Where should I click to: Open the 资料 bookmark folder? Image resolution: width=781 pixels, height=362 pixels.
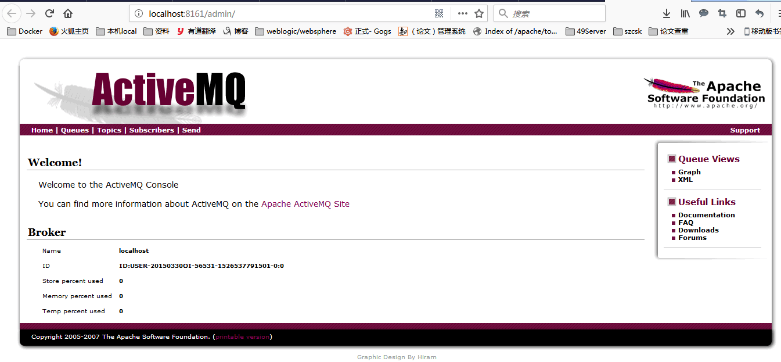click(157, 31)
